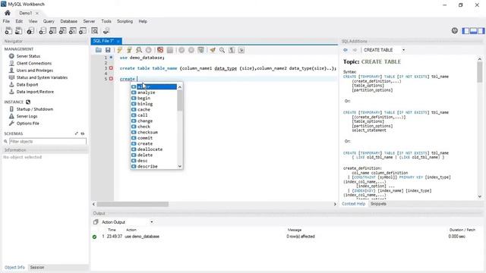Click the commit transaction icon
Image resolution: width=486 pixels, height=273 pixels.
point(181,50)
